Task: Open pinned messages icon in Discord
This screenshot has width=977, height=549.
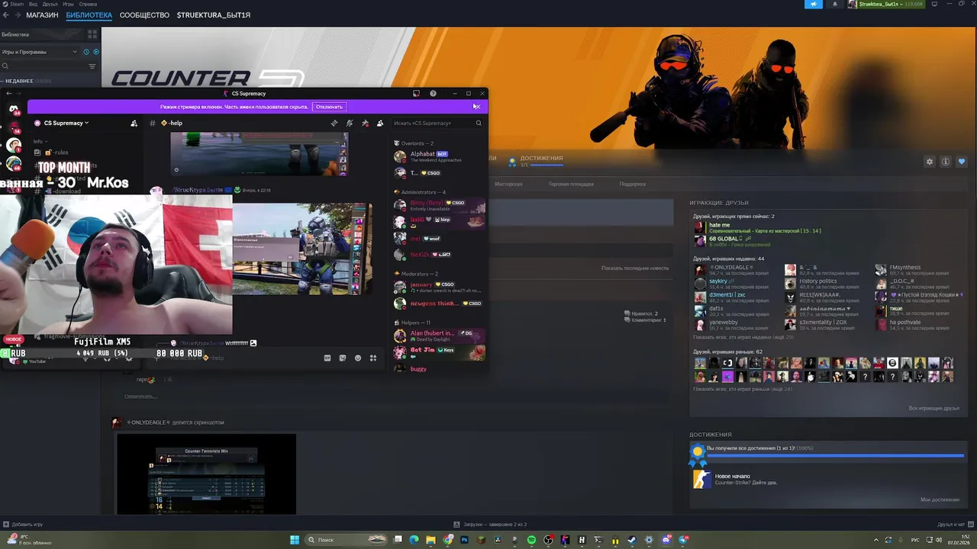Action: coord(365,123)
